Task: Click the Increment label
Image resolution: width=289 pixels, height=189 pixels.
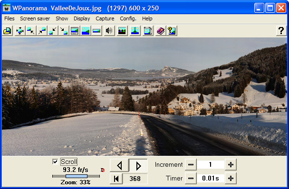Action: coord(169,164)
